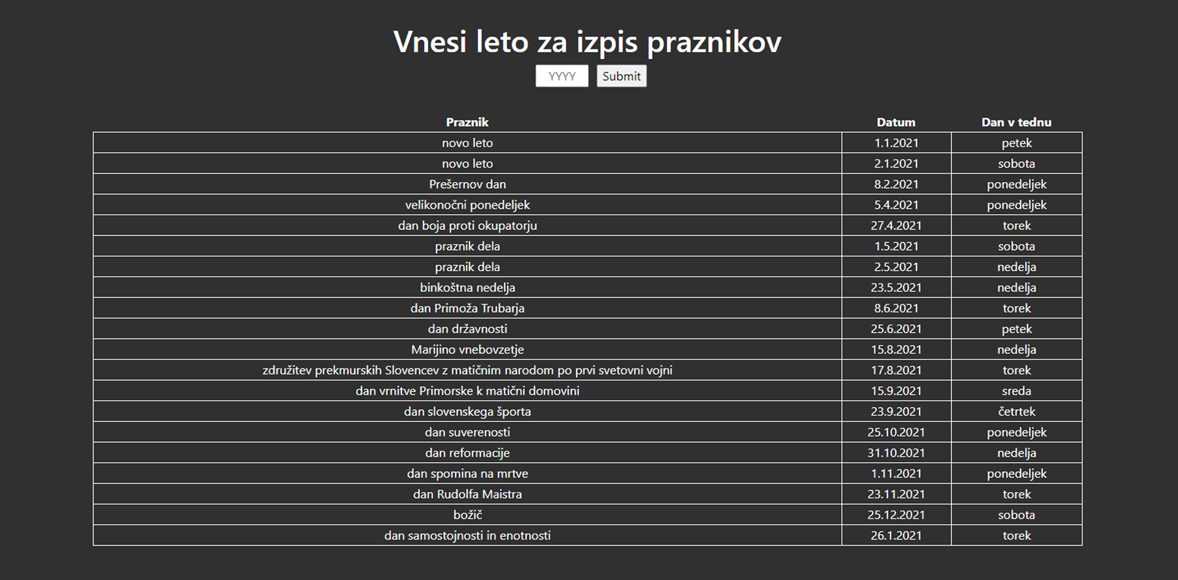Viewport: 1178px width, 580px height.
Task: Click the Datum column header
Action: click(896, 122)
